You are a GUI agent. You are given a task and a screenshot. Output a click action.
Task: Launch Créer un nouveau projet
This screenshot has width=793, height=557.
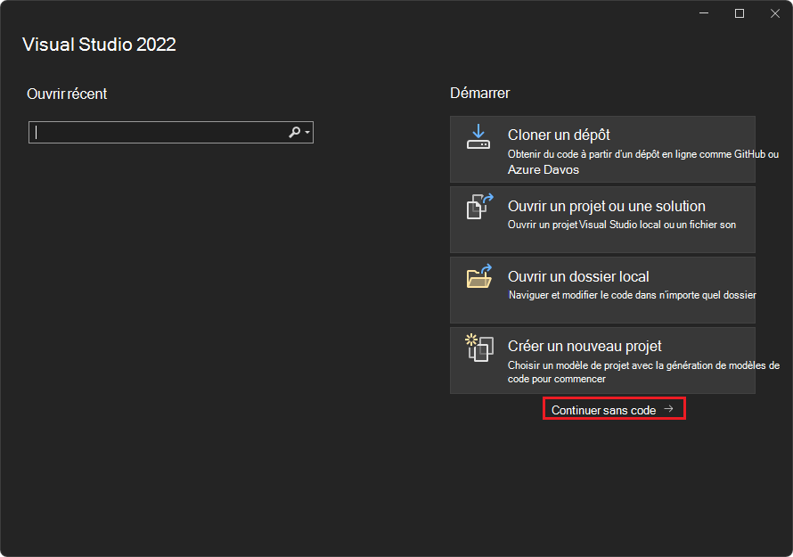(602, 360)
